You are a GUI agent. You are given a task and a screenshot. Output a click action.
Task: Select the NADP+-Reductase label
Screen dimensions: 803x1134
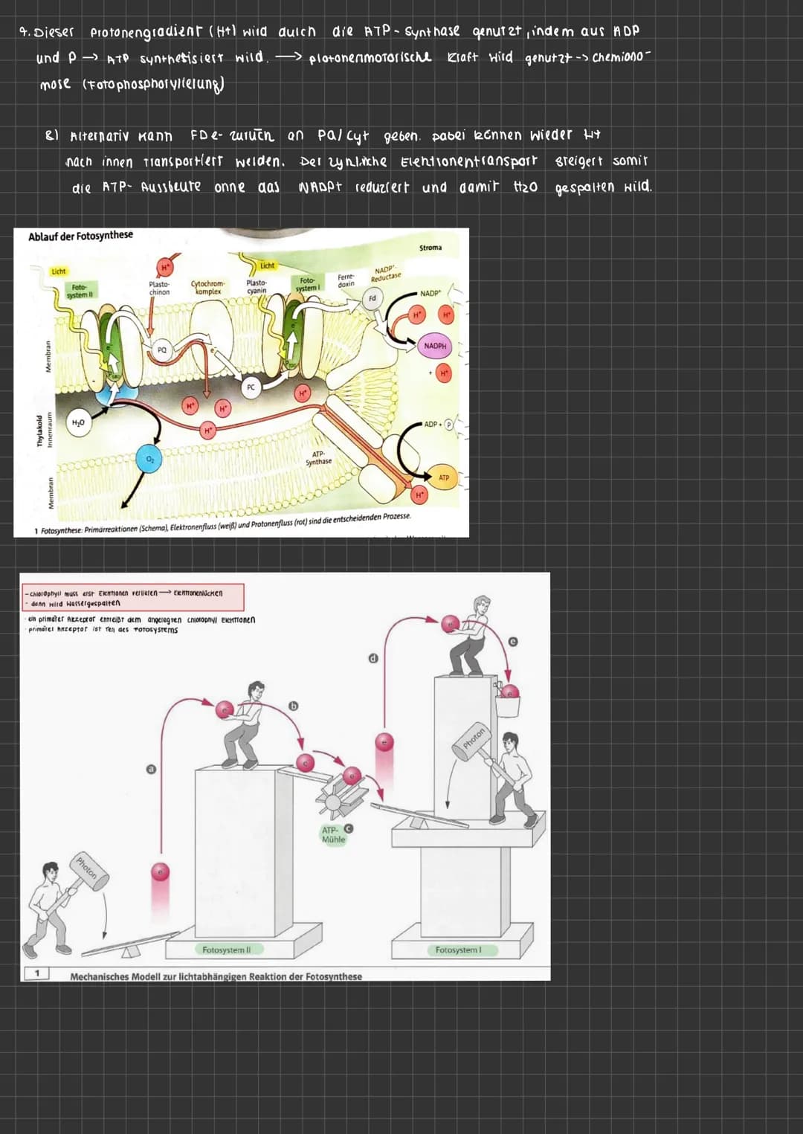coord(386,273)
